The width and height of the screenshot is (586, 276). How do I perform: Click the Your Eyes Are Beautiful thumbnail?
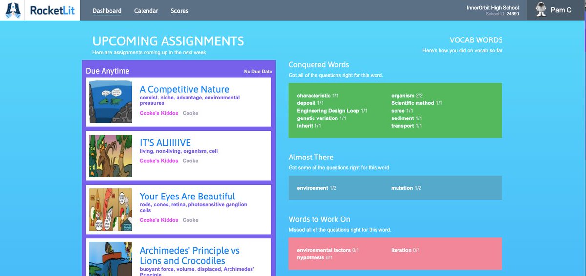point(111,210)
